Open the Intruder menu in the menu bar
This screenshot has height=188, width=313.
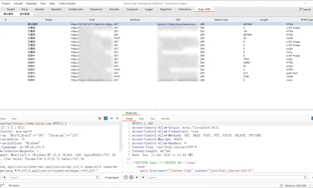18,3
